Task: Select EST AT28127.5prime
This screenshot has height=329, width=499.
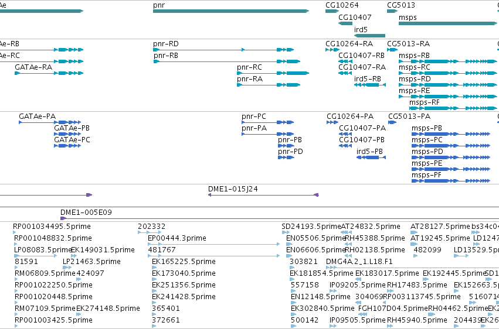Action: click(414, 232)
